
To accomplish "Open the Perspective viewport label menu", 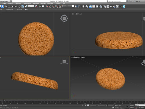I will click(x=76, y=58).
